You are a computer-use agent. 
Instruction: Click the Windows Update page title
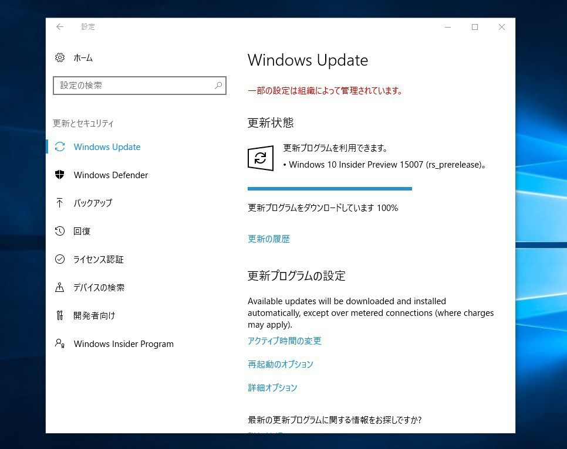pos(308,60)
